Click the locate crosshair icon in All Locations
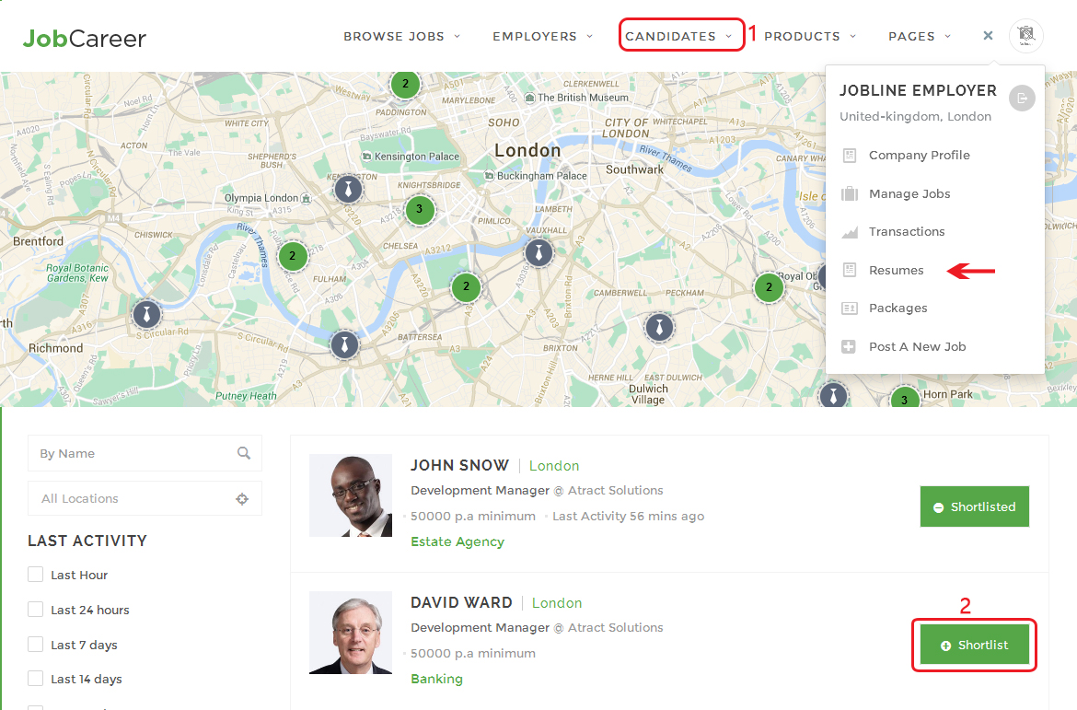 [x=242, y=499]
